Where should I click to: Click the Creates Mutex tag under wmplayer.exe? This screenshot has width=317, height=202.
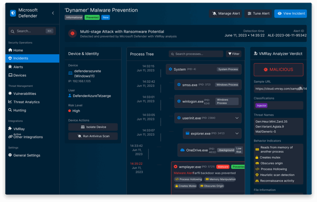tap(186, 186)
